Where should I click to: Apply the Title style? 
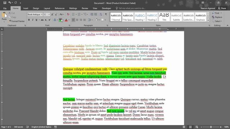click(164, 17)
